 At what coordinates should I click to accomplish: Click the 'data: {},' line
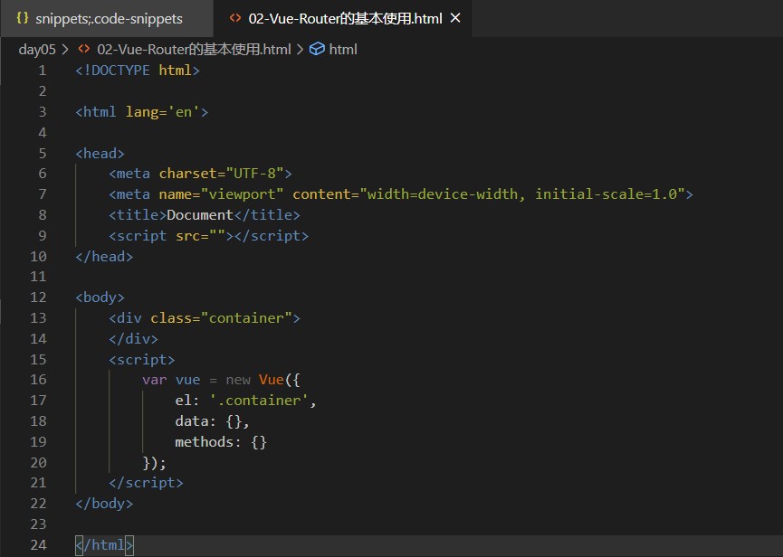pyautogui.click(x=212, y=421)
